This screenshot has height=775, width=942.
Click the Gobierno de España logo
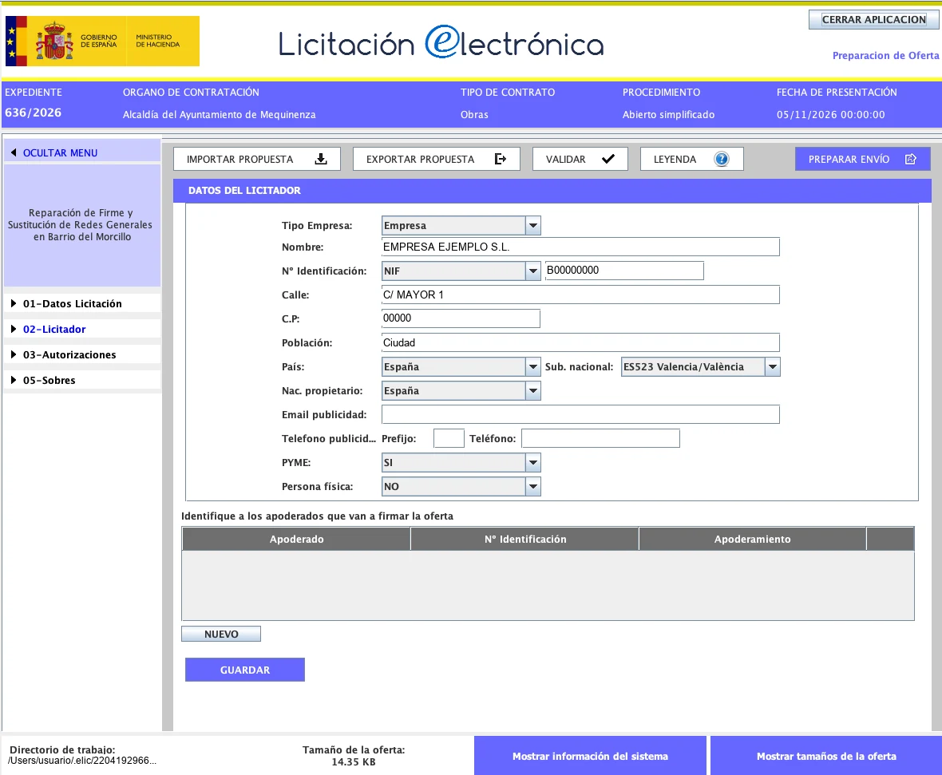coord(102,41)
